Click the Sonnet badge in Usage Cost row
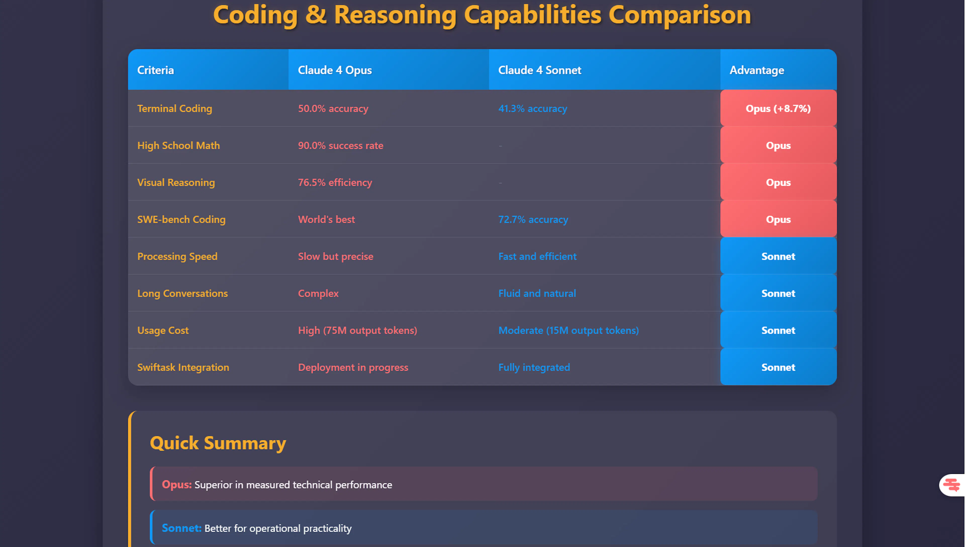 tap(778, 330)
